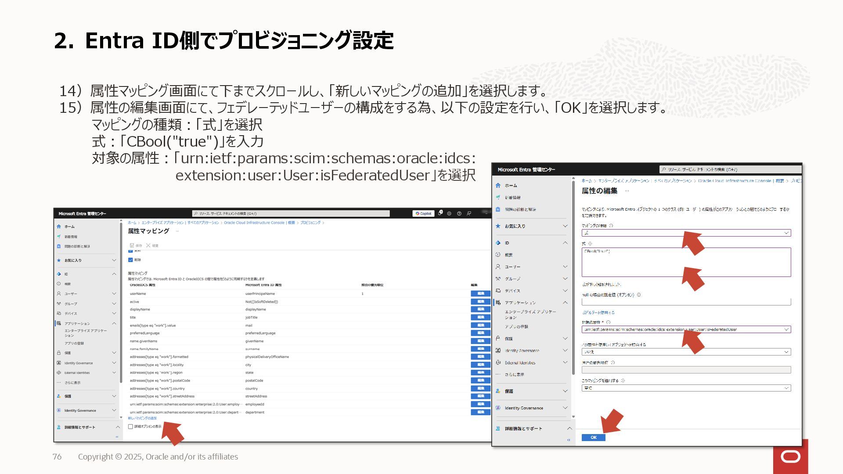Click External Identities icon in 属性の編集 window
The image size is (843, 474).
pos(498,363)
